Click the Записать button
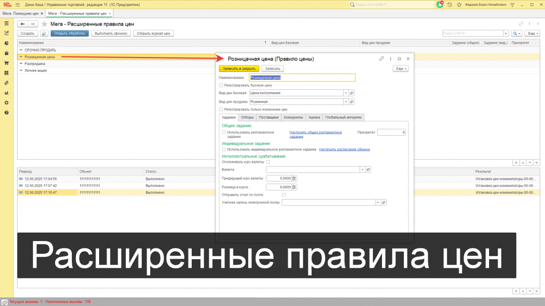Viewport: 545px width, 306px height. pyautogui.click(x=273, y=69)
